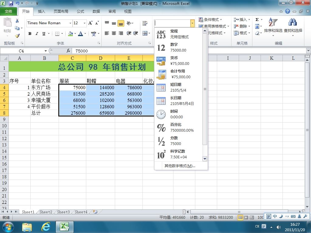The width and height of the screenshot is (311, 233).
Task: Expand the Name Box dropdown
Action: pos(46,51)
